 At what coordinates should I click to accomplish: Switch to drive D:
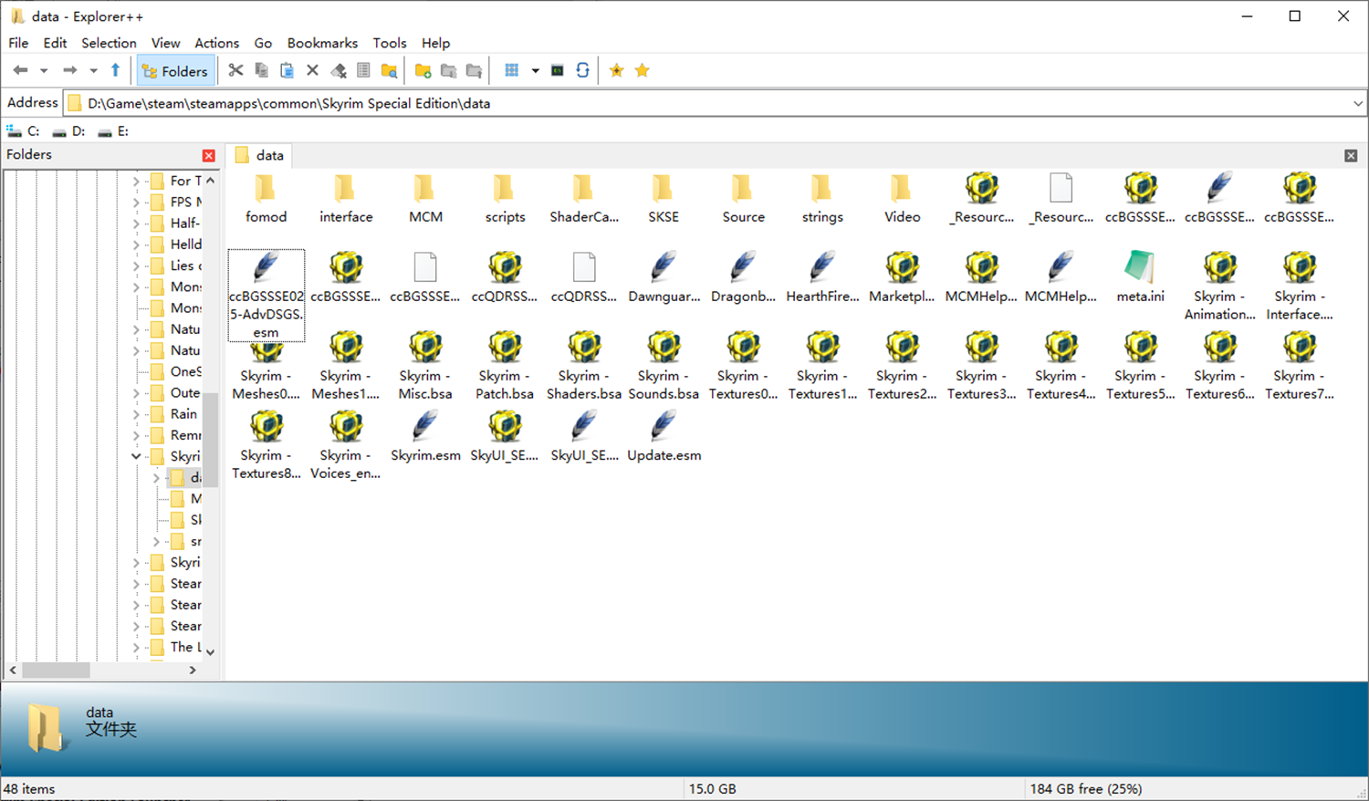(x=69, y=131)
